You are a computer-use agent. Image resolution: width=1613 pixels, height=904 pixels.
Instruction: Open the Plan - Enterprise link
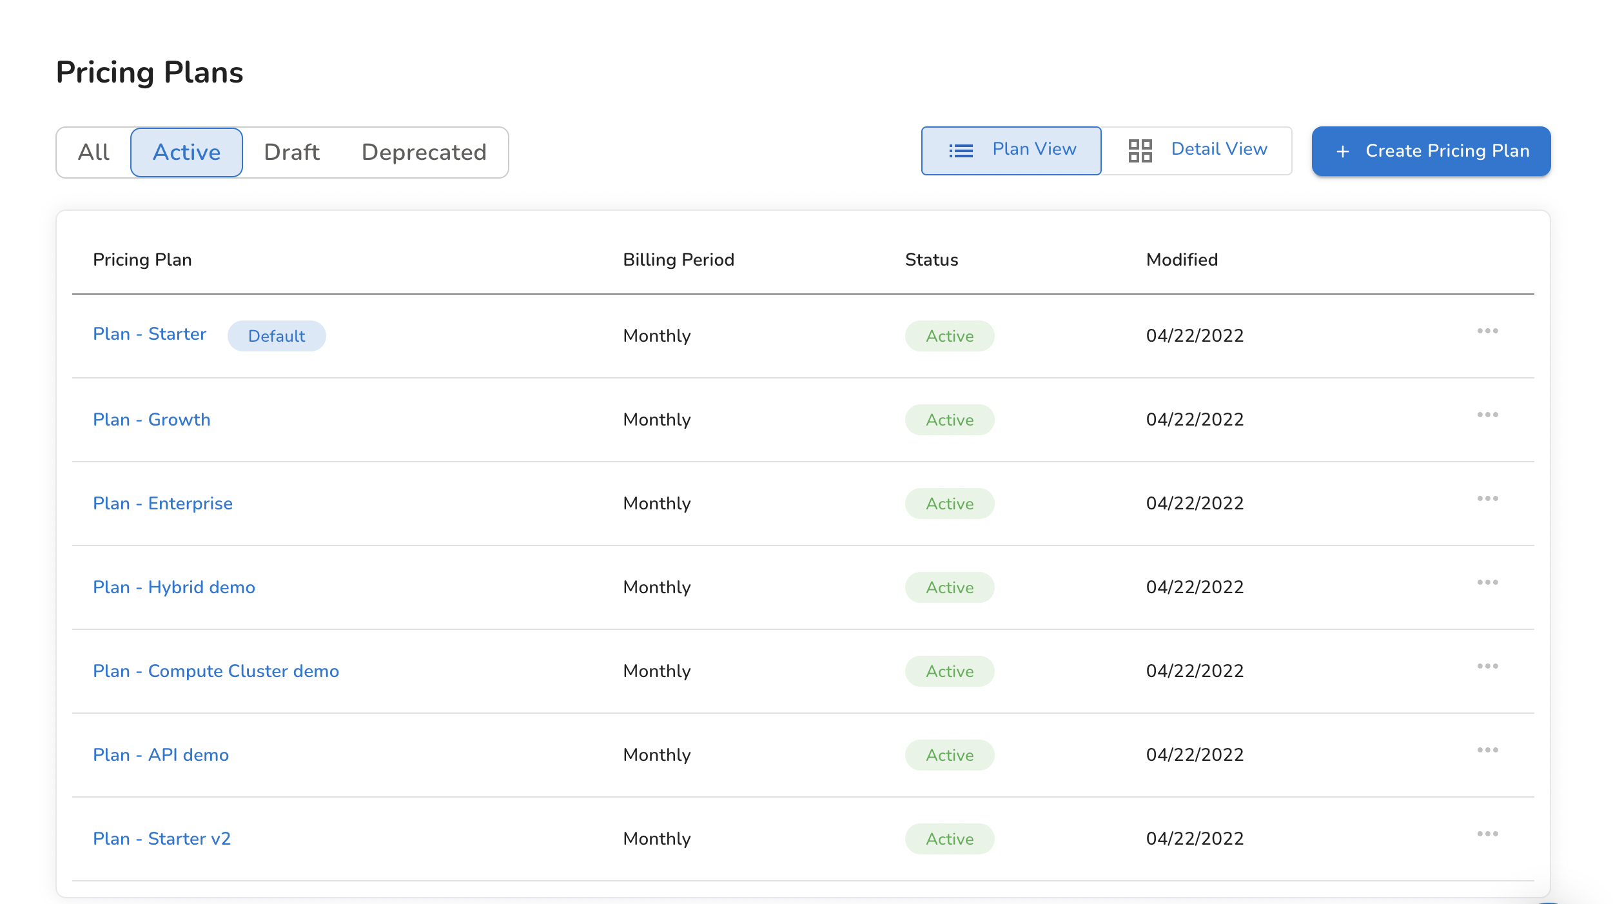(x=162, y=504)
